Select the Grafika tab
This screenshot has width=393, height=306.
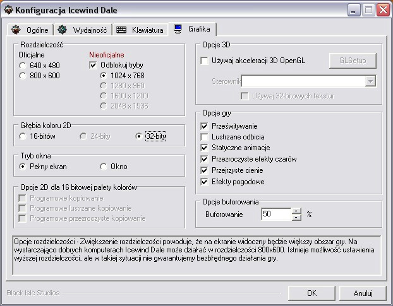pyautogui.click(x=192, y=29)
